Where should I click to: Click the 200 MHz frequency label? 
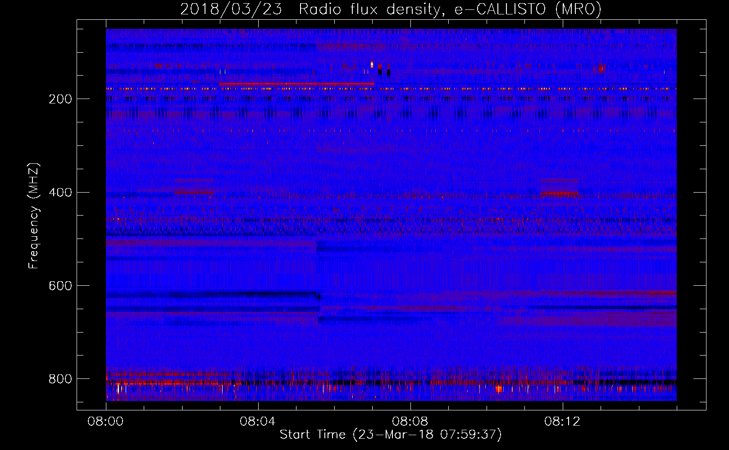pos(60,99)
